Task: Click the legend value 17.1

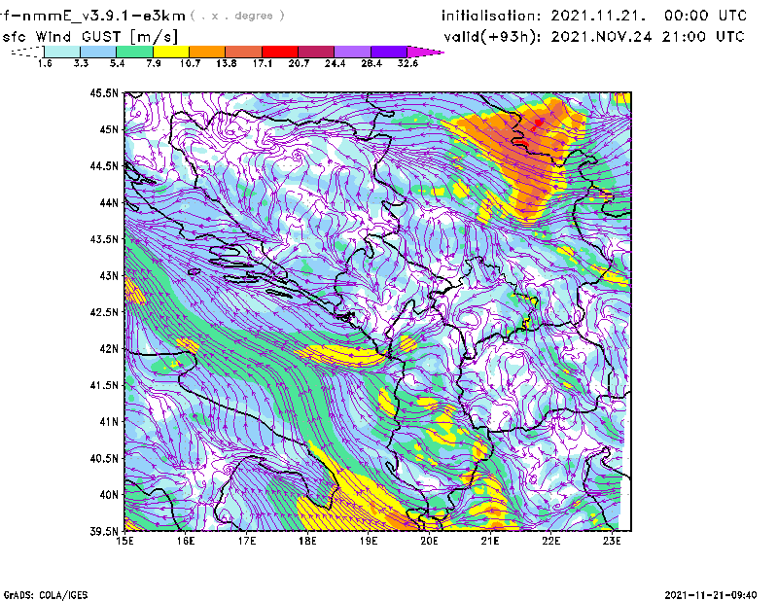Action: [263, 63]
